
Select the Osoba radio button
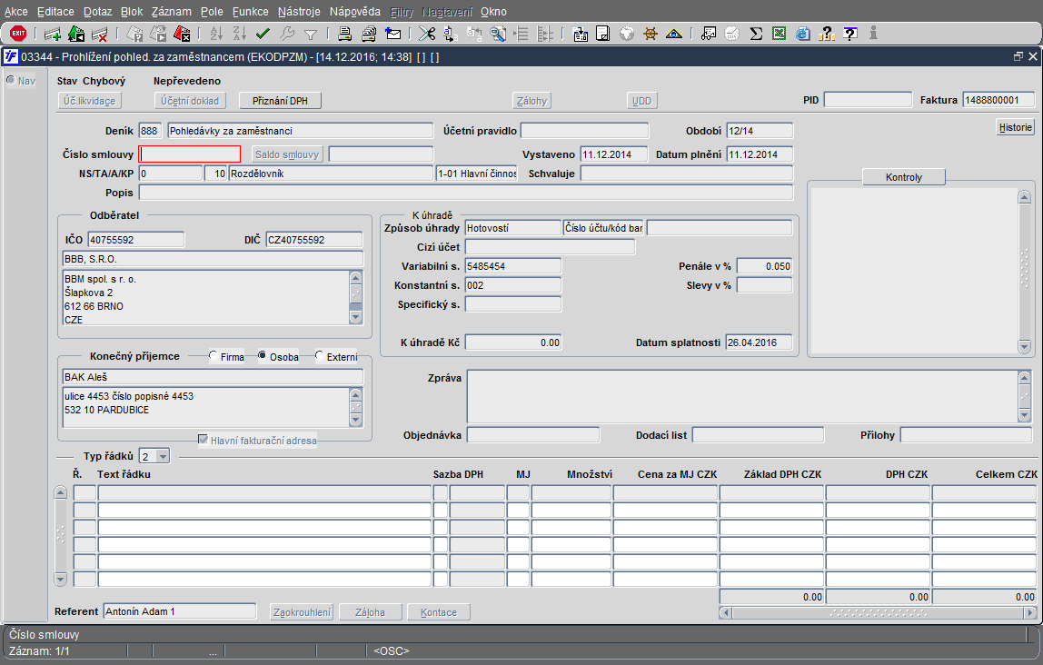click(x=263, y=357)
